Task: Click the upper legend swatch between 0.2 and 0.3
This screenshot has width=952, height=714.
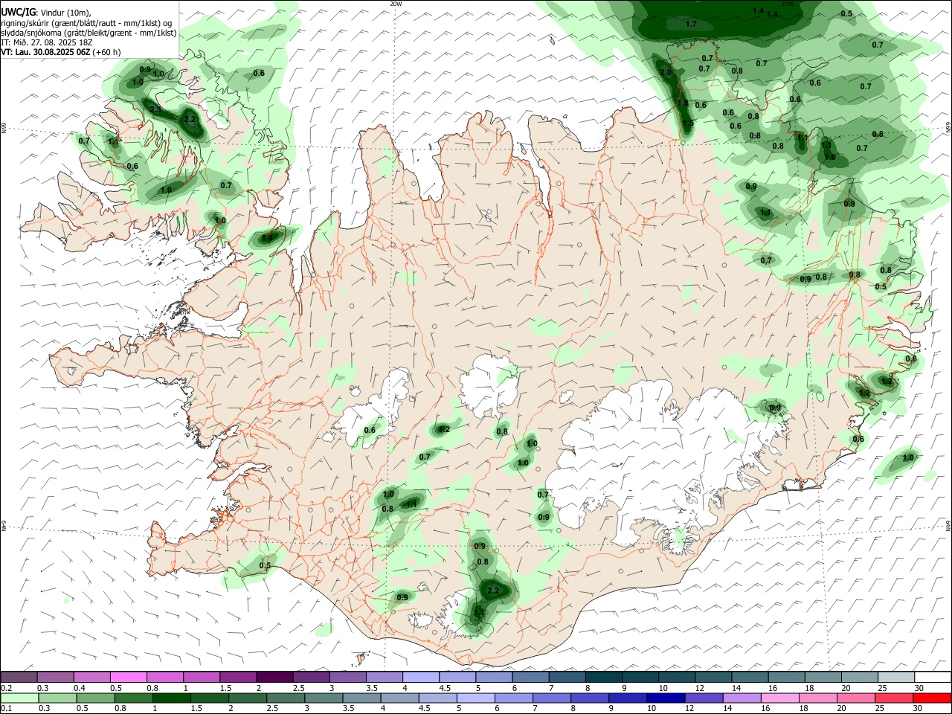Action: point(19,677)
